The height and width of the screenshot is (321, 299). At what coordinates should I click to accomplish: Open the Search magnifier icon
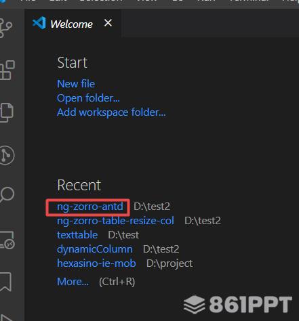7,194
